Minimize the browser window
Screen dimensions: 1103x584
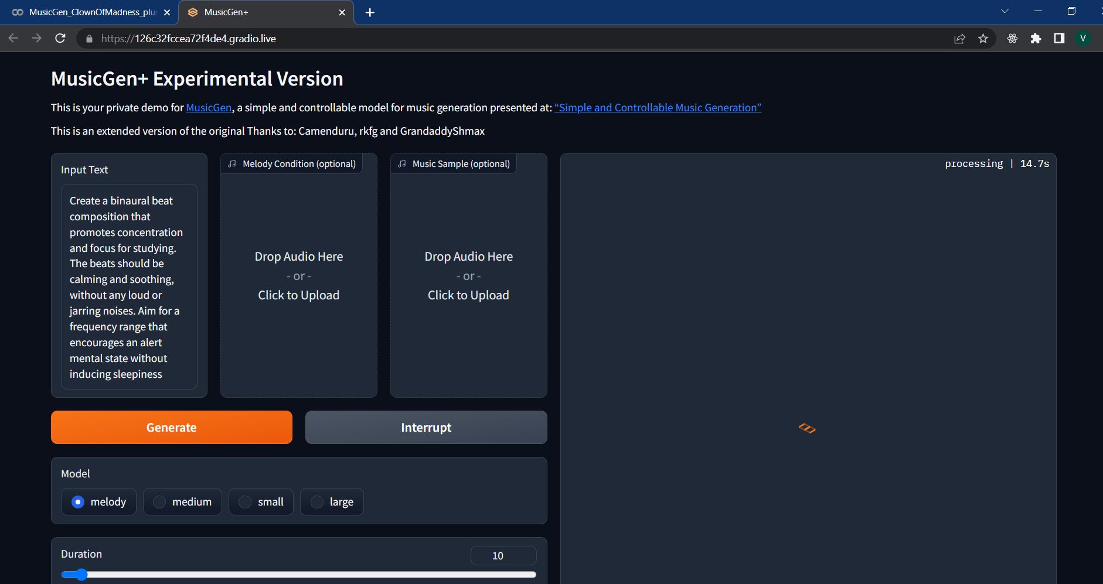[x=1038, y=11]
